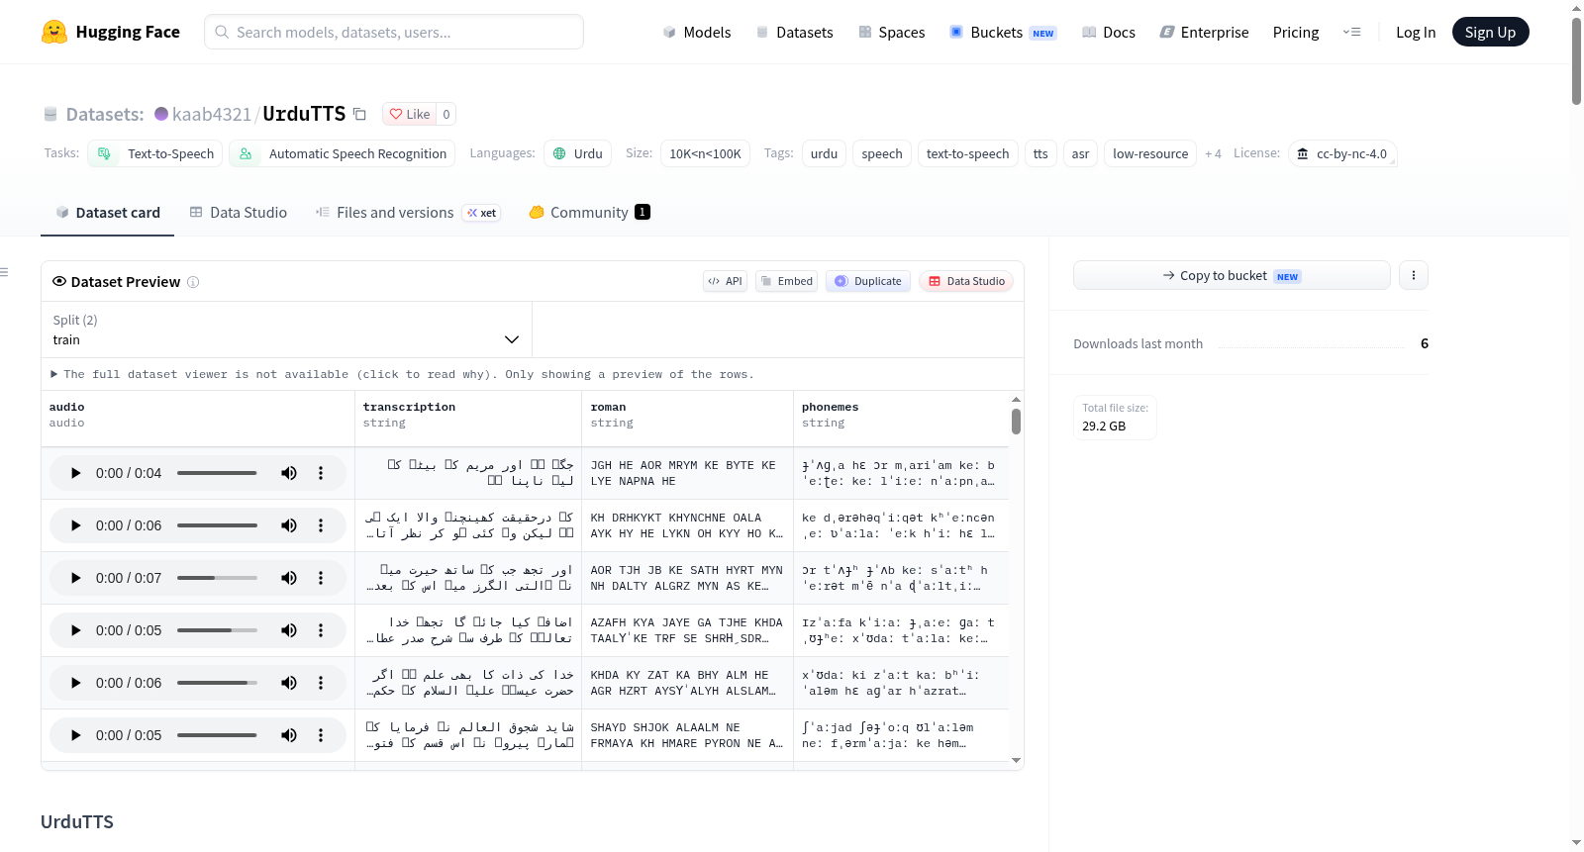Open Data Studio from preview header
The height and width of the screenshot is (852, 1584).
tap(966, 281)
